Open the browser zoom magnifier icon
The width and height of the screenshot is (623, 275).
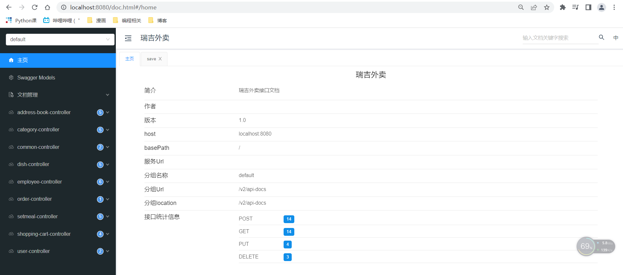[521, 7]
